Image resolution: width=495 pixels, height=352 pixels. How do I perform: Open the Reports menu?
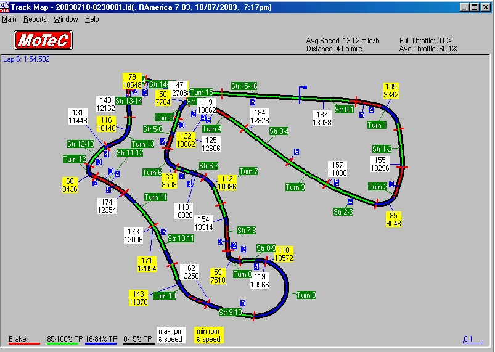pos(35,19)
